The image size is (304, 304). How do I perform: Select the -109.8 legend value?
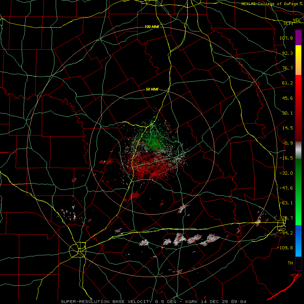[x=285, y=248]
